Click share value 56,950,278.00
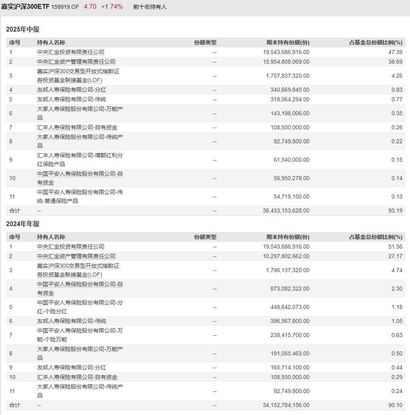The image size is (410, 415). (292, 178)
